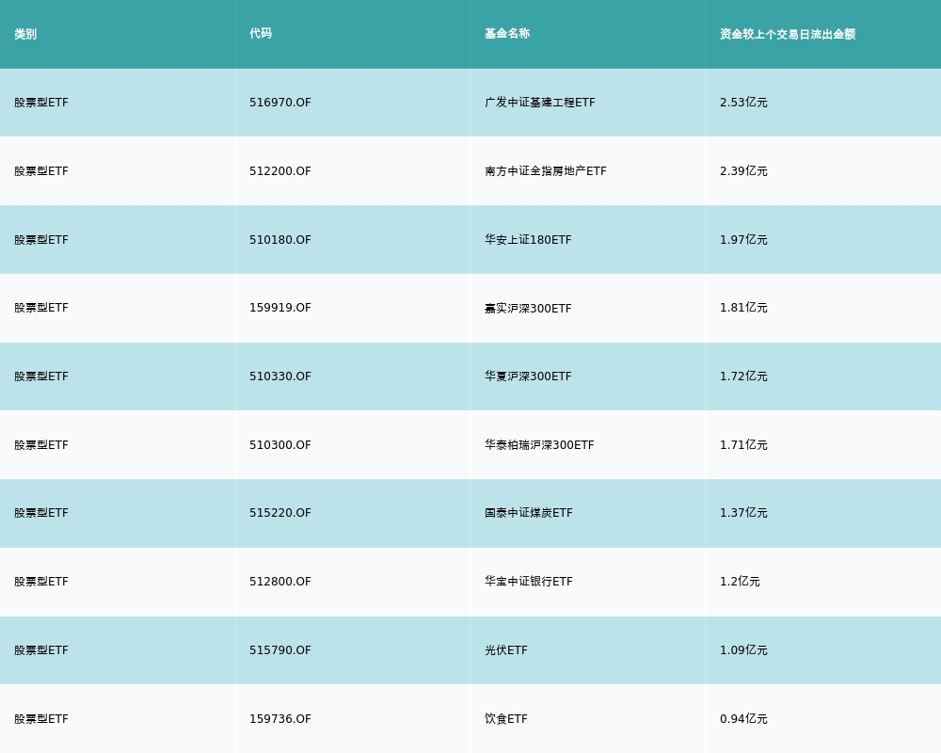Click fund name 饮食ETF
941x753 pixels.
pyautogui.click(x=506, y=719)
